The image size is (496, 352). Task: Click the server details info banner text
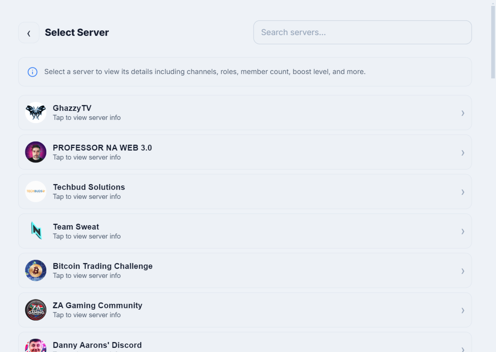click(x=205, y=72)
